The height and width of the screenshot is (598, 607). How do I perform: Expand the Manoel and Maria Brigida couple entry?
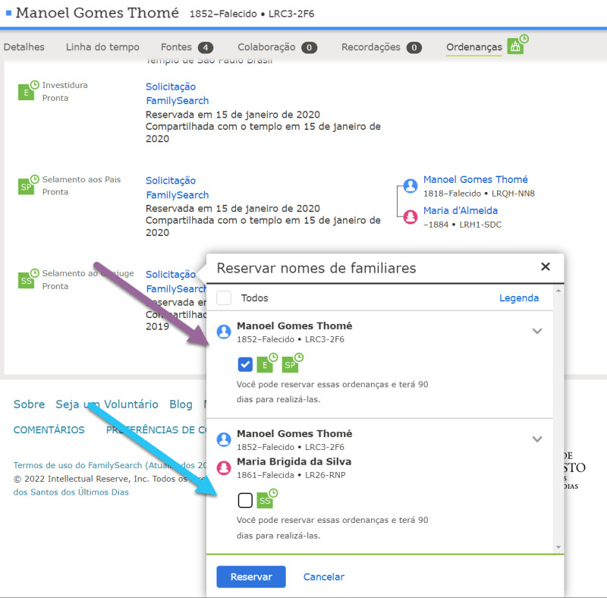[x=537, y=439]
